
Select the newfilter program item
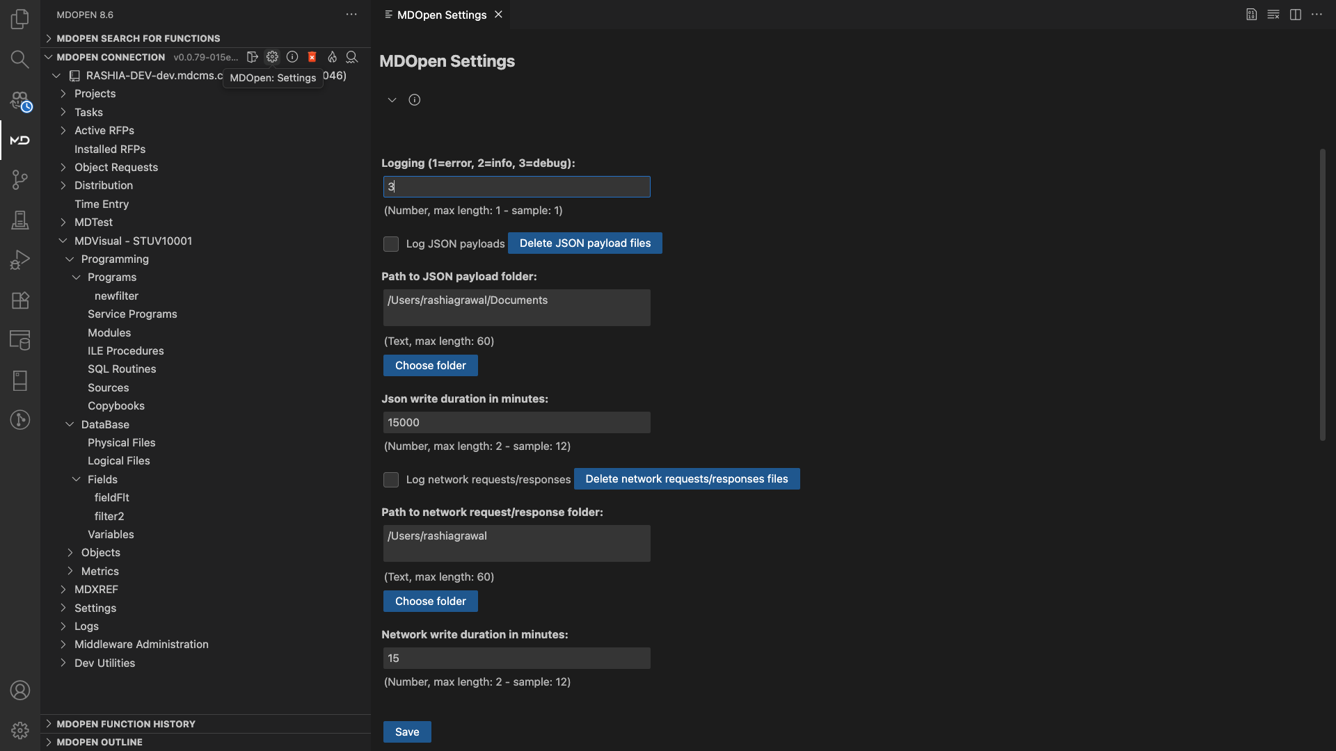(116, 296)
